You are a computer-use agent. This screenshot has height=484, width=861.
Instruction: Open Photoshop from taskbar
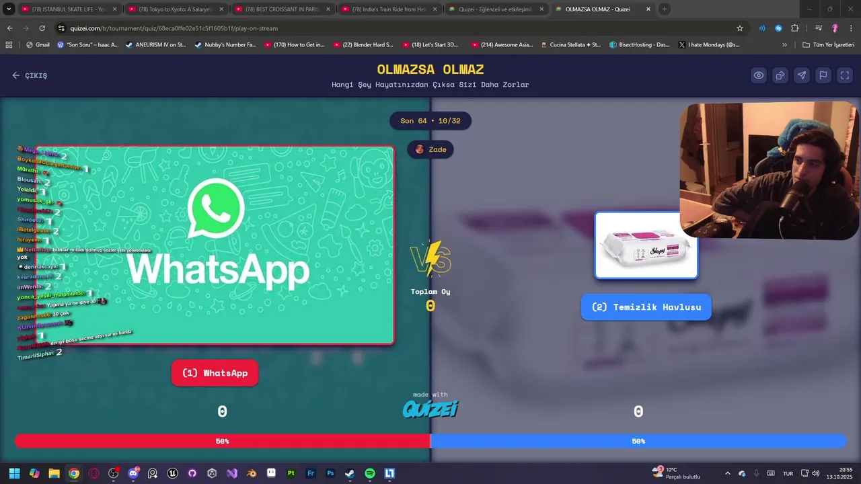tap(330, 473)
